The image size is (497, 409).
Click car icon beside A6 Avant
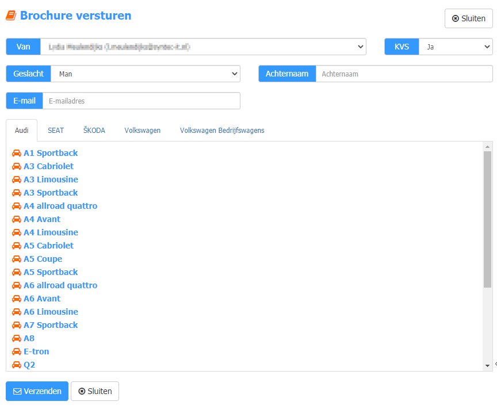click(17, 299)
